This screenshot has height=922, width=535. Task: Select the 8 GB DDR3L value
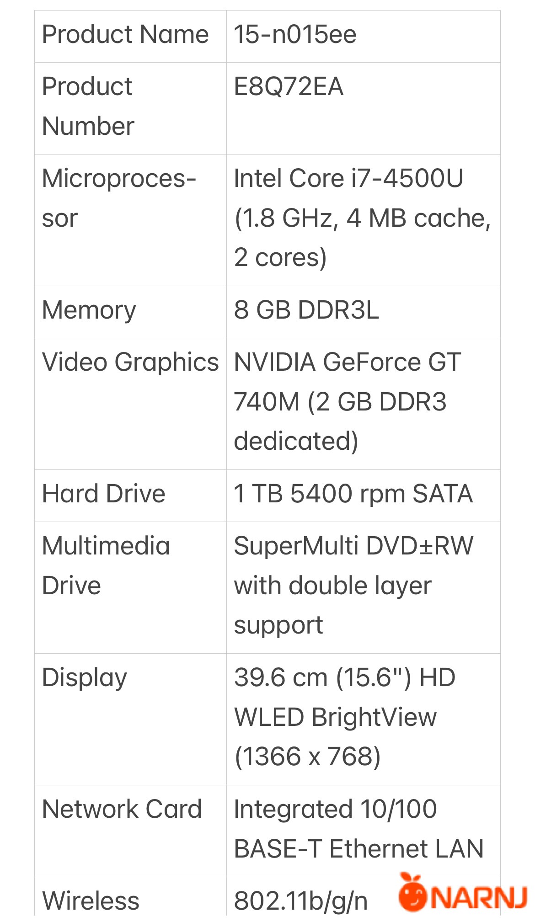306,310
